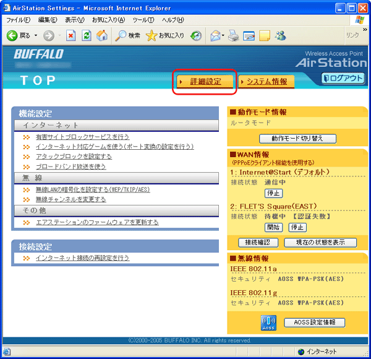This screenshot has width=371, height=359.
Task: Click the History clock icon
Action: (x=196, y=36)
